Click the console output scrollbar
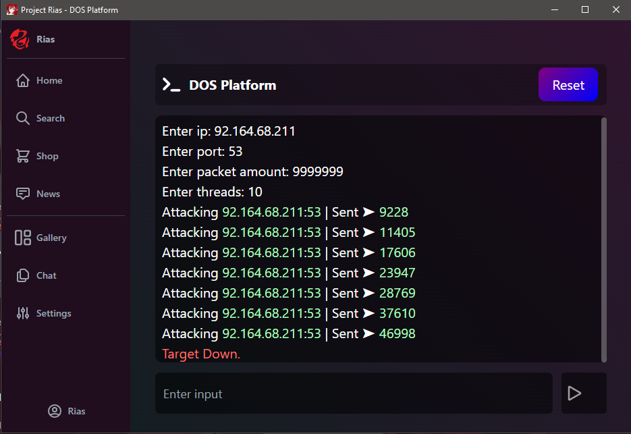 point(603,239)
